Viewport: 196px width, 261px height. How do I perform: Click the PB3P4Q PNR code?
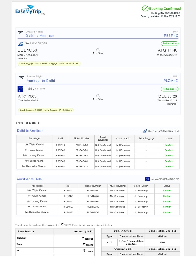click(x=171, y=36)
